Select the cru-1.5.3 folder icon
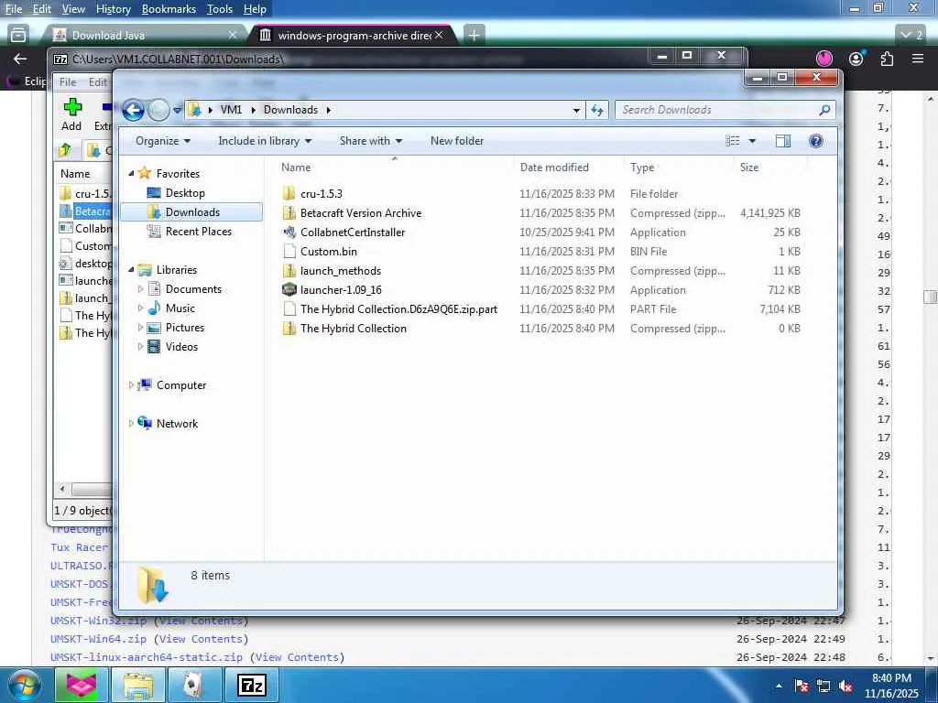Image resolution: width=938 pixels, height=703 pixels. tap(289, 194)
